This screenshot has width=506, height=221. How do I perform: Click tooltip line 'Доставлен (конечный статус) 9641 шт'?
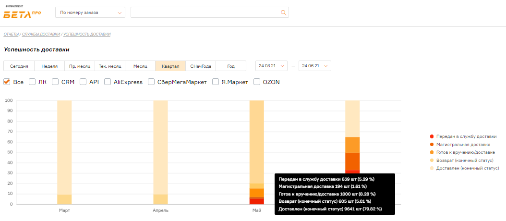330,209
